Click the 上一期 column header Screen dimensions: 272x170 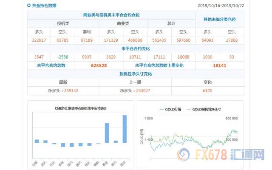135,82
